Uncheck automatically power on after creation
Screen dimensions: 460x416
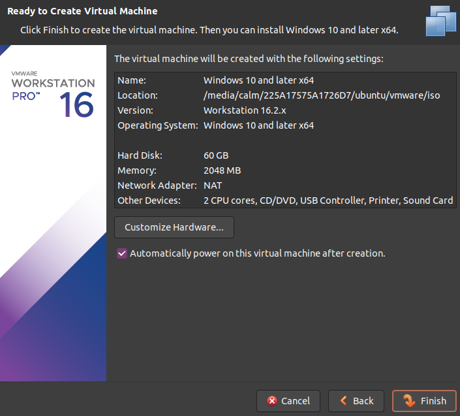click(x=122, y=253)
